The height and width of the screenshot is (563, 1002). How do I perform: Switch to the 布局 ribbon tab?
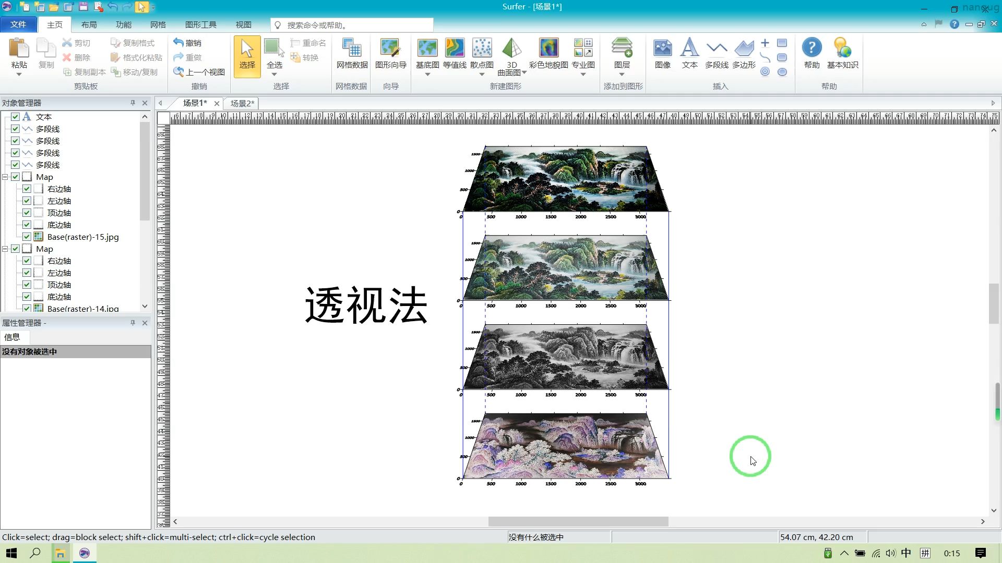pos(89,25)
